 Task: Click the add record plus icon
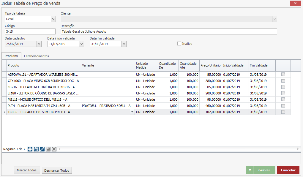(30, 149)
